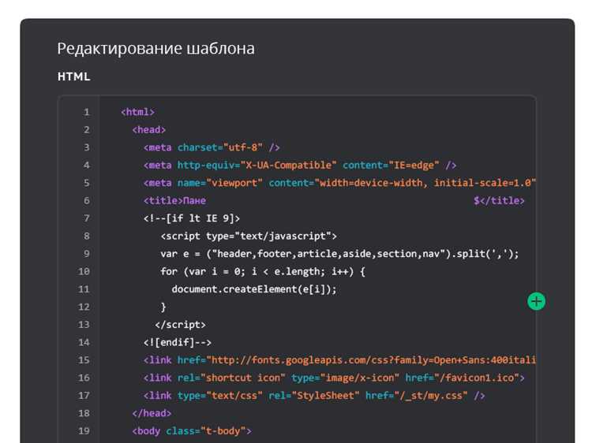The image size is (592, 443).
Task: Click line number 9 in gutter
Action: coord(87,254)
